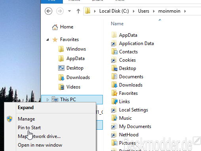Select the NetHood item name
The height and width of the screenshot is (151, 201).
click(x=129, y=135)
